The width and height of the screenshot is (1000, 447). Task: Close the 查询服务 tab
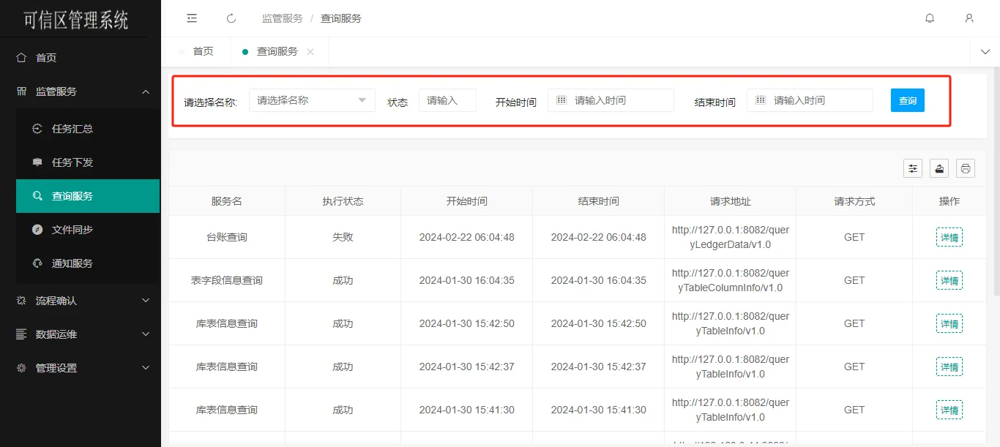point(310,52)
